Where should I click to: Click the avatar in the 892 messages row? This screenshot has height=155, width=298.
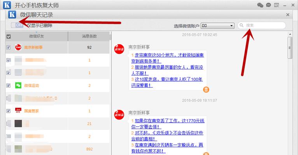click(18, 149)
